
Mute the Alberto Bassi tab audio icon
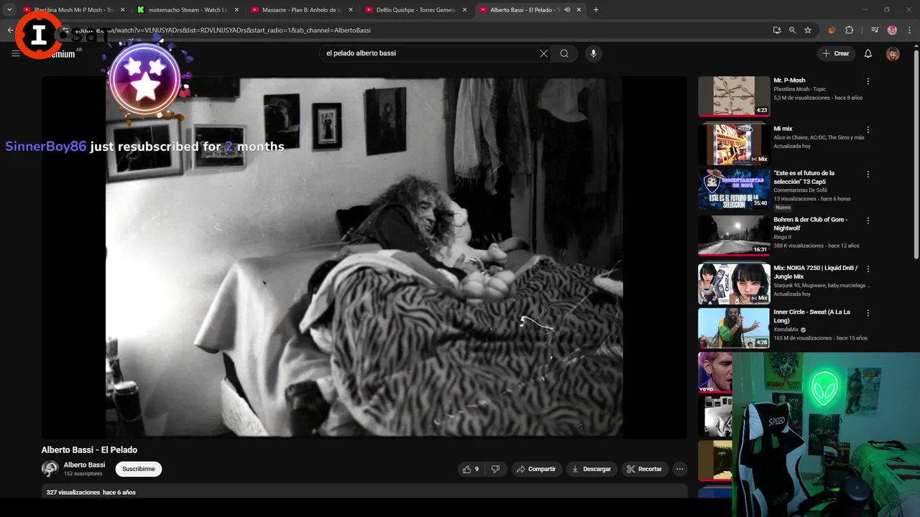click(x=567, y=10)
